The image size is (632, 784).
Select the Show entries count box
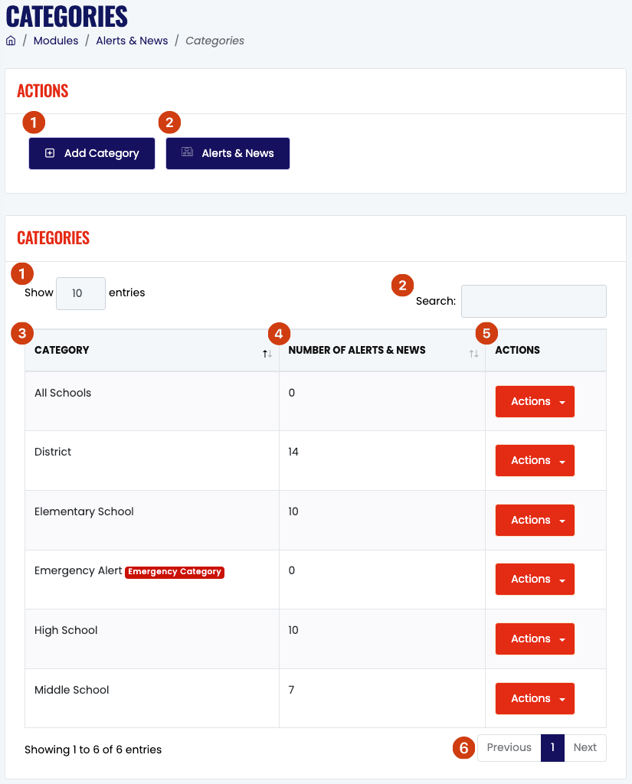80,293
